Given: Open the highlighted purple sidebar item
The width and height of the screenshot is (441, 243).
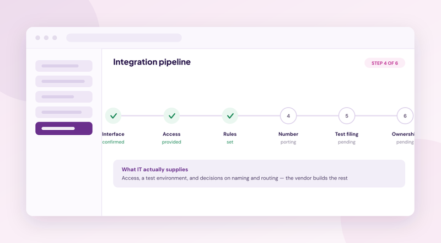Looking at the screenshot, I should 64,128.
